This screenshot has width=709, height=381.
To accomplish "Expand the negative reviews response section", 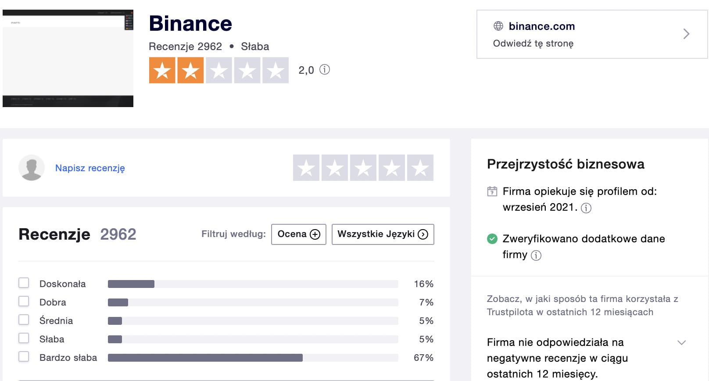I will pos(681,343).
